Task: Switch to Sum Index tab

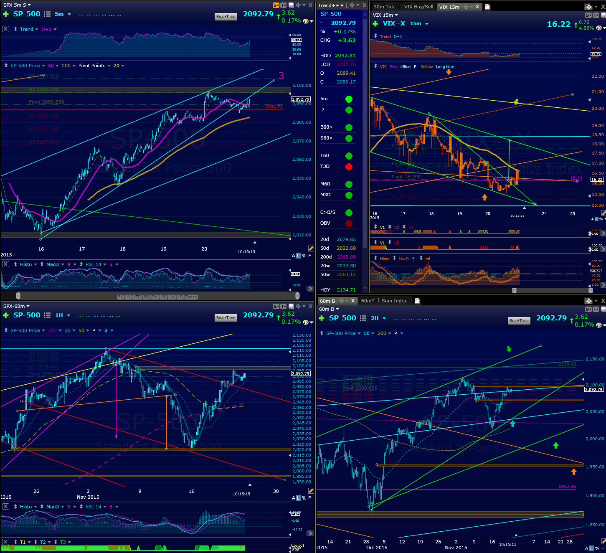Action: (394, 301)
